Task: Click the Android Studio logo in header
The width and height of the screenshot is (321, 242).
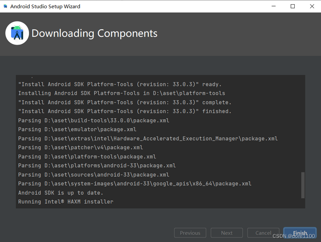Action: point(17,33)
